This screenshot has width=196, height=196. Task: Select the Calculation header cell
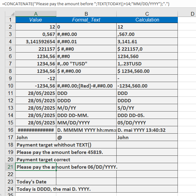pos(147,20)
